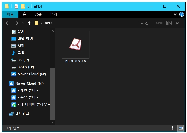Screen dimensions: 187x133
Task: Close the nPDF window
Action: point(178,6)
